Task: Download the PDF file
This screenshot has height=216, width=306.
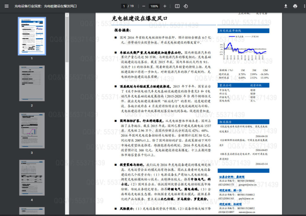Action: (286, 6)
